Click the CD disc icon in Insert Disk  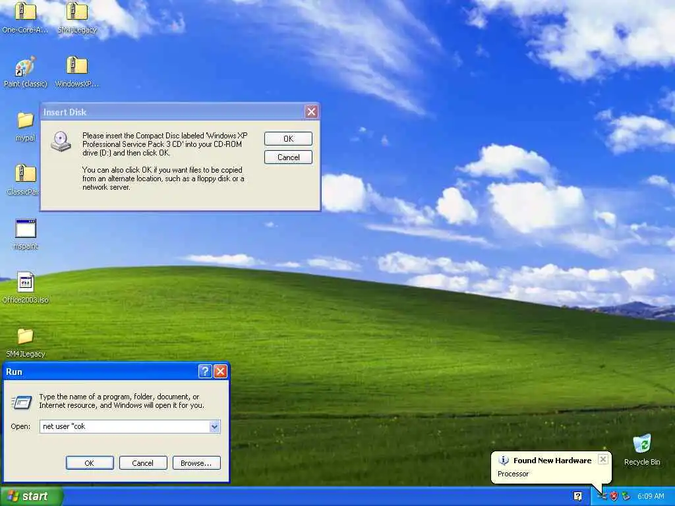coord(61,142)
